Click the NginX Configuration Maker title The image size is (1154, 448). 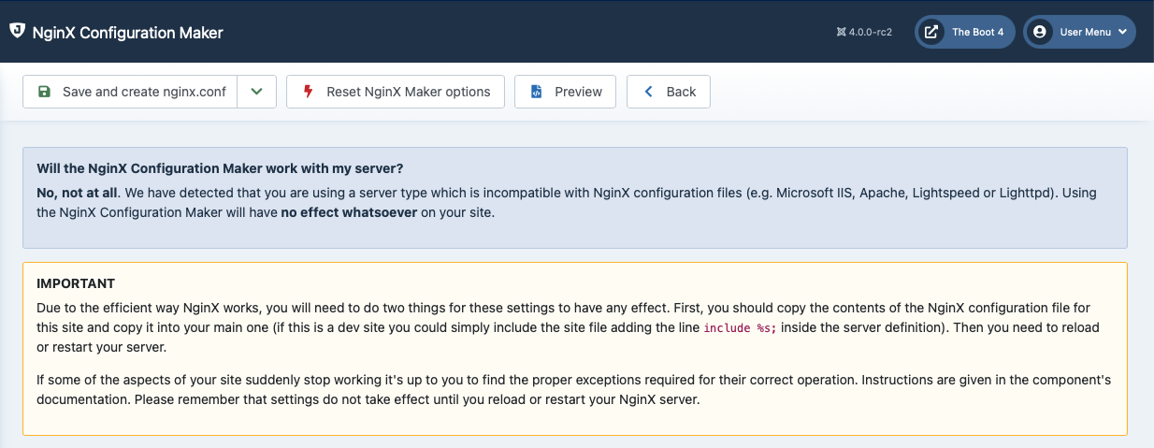click(x=128, y=33)
